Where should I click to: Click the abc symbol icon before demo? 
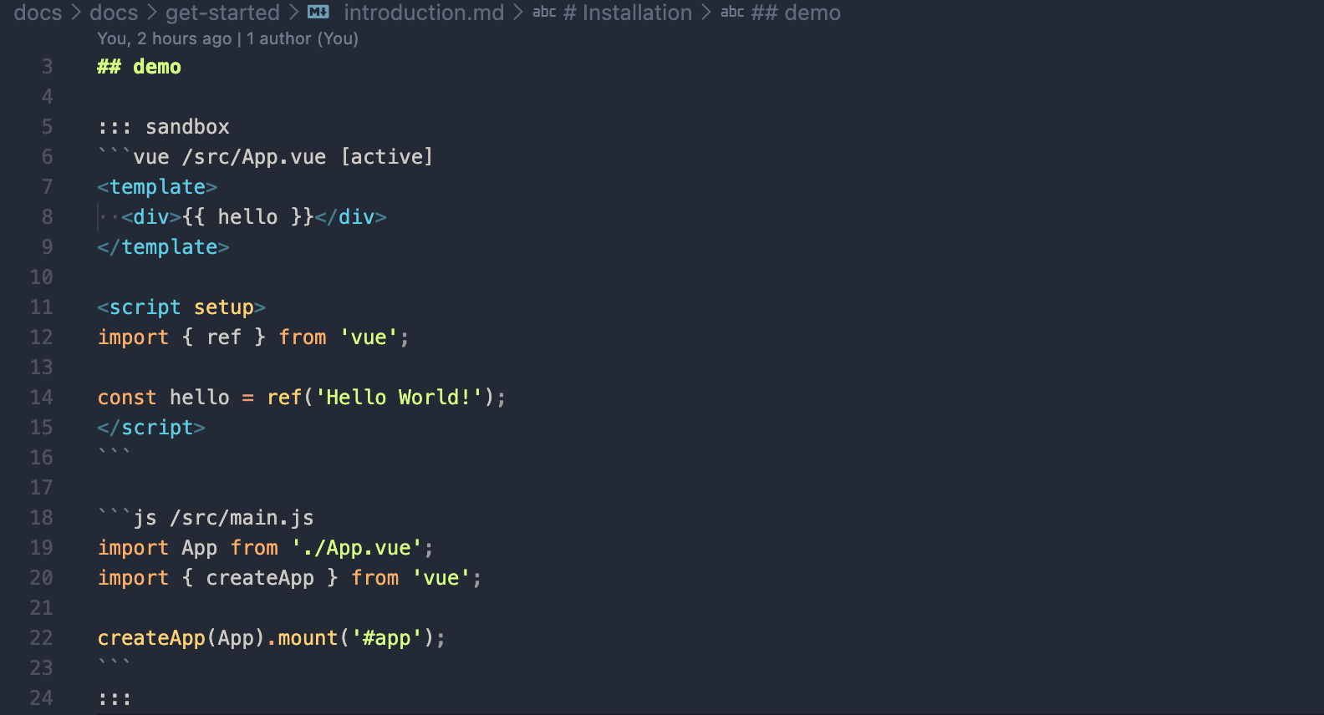[x=732, y=12]
